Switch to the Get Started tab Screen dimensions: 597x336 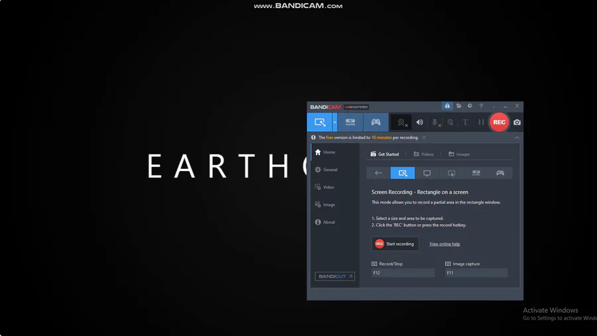385,154
